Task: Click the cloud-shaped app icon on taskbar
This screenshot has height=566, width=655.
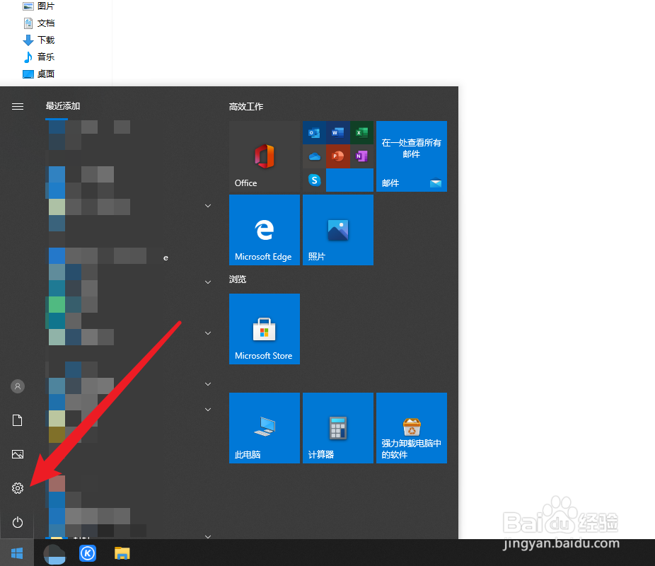Action: 54,554
